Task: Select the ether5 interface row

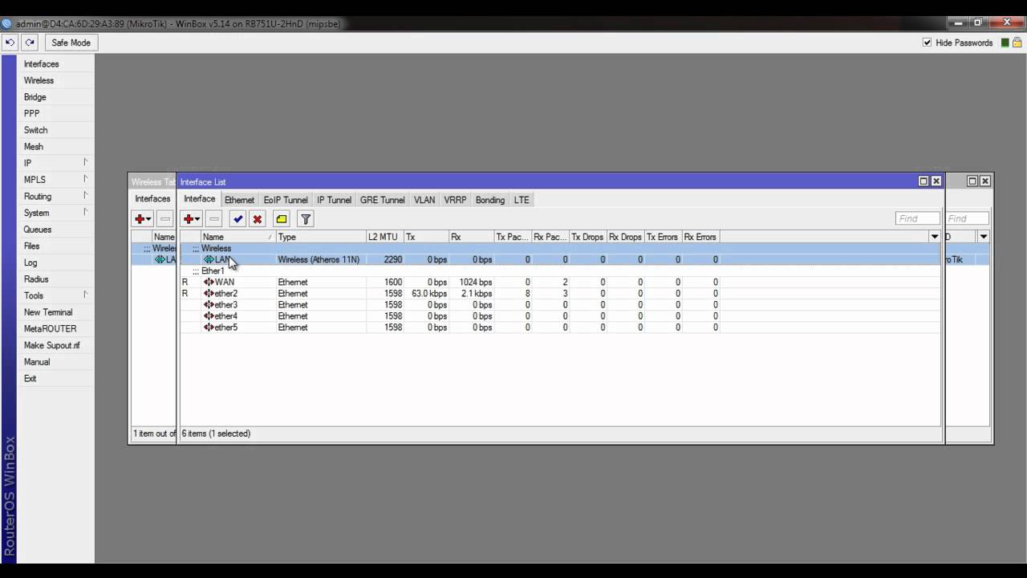Action: tap(560, 328)
